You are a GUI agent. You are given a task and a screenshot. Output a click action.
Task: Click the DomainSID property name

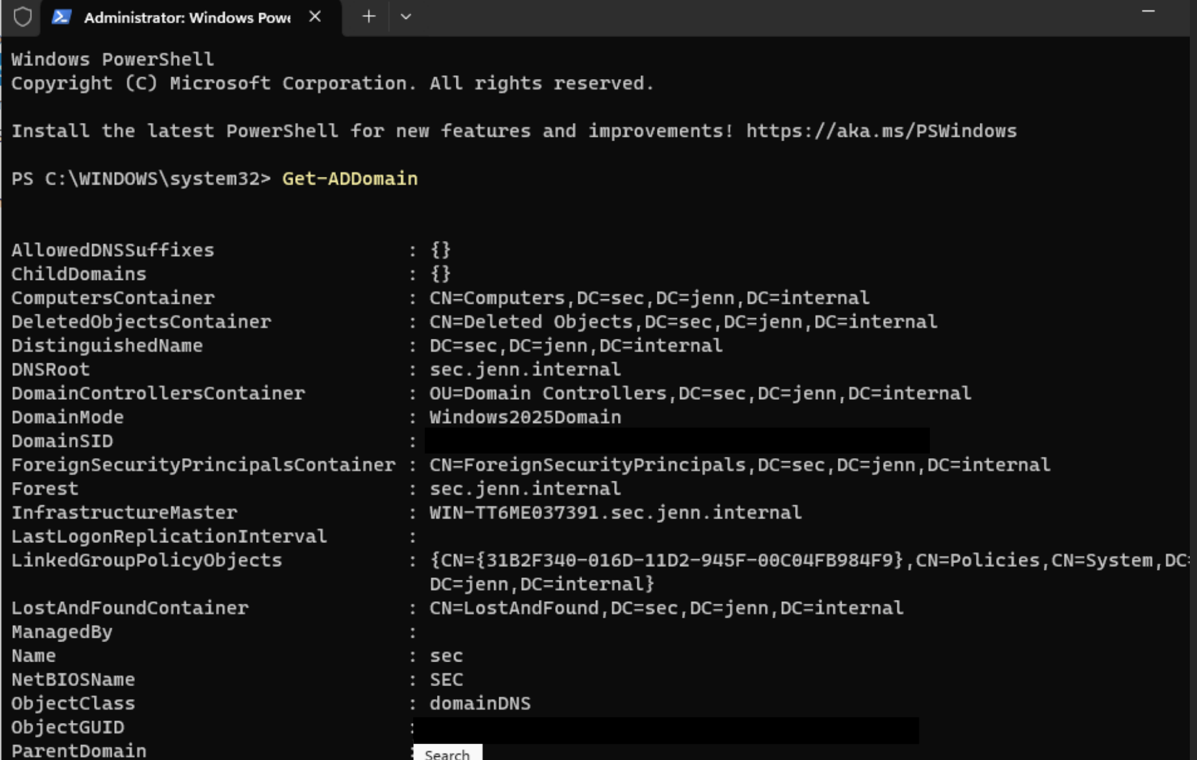tap(62, 441)
